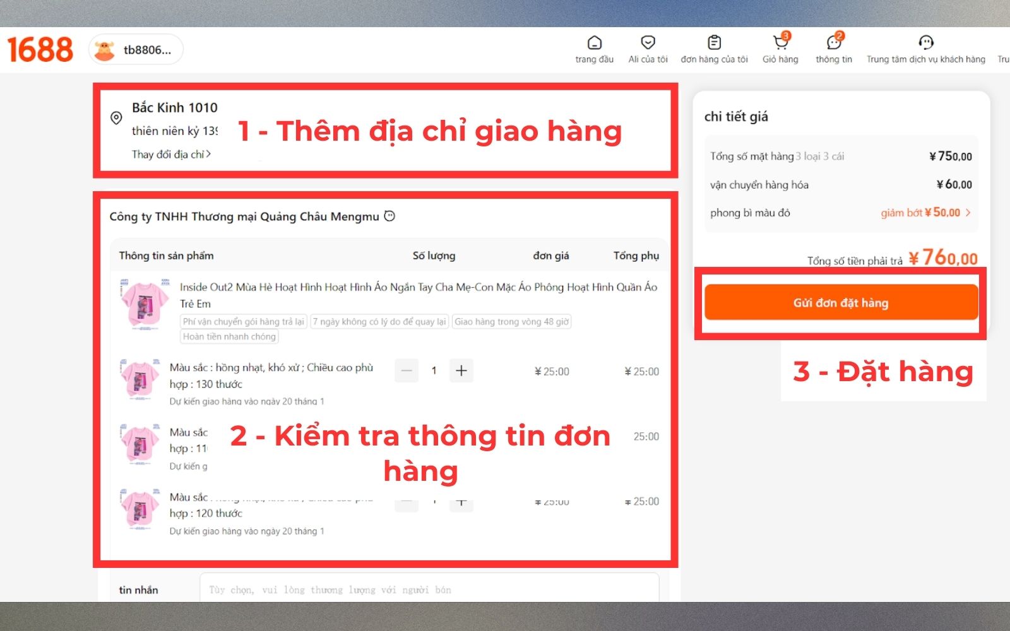Decrease quantity for 130 thước item
1010x631 pixels.
tap(407, 370)
